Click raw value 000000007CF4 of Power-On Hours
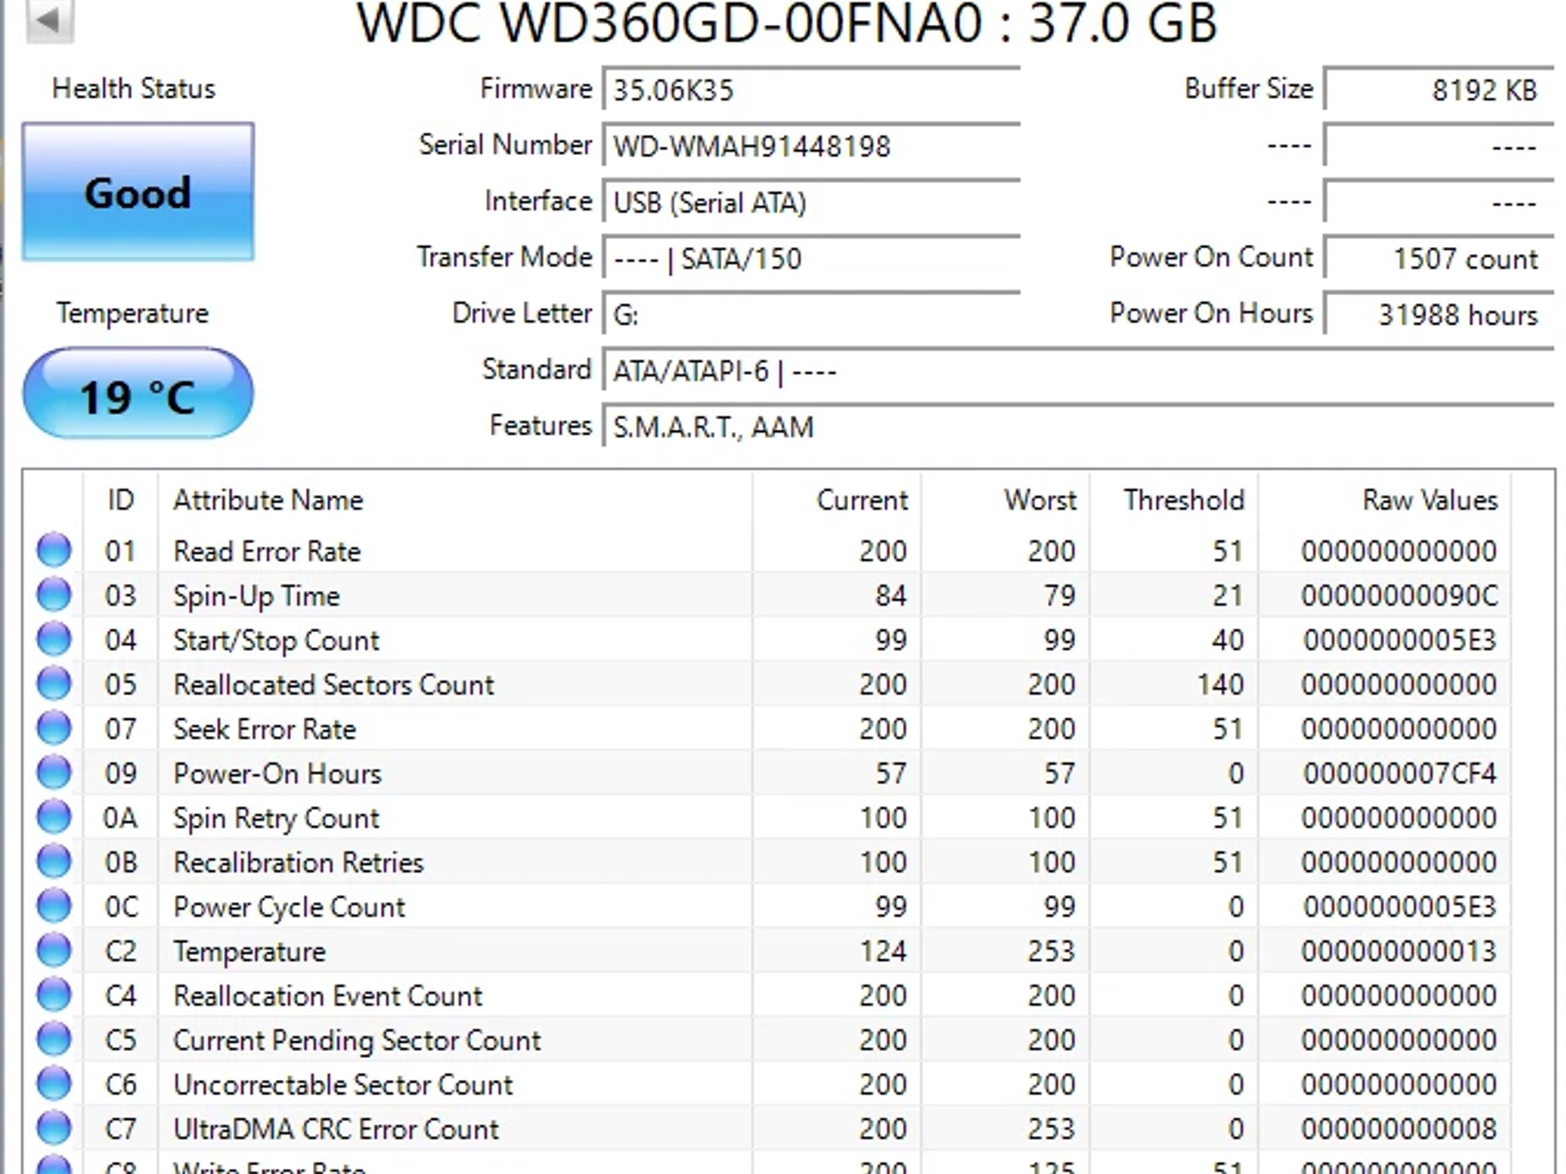 [x=1399, y=773]
